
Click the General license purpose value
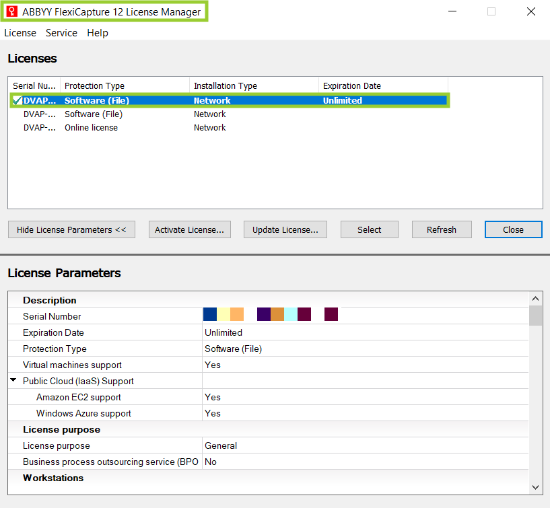click(x=221, y=445)
